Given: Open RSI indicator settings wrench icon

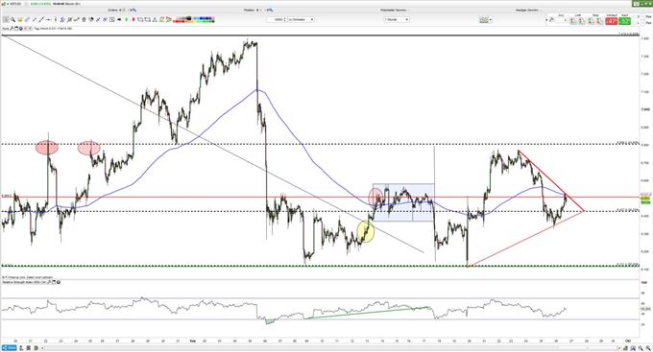Looking at the screenshot, I should [x=49, y=282].
